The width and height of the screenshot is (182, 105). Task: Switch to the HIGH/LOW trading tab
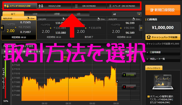[54, 6]
